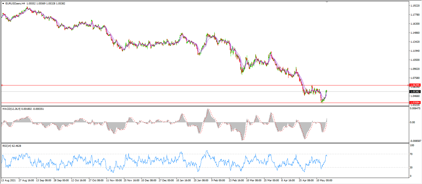Select the current bid price label 1.05382
Image resolution: width=422 pixels, height=184 pixels.
tap(415, 92)
